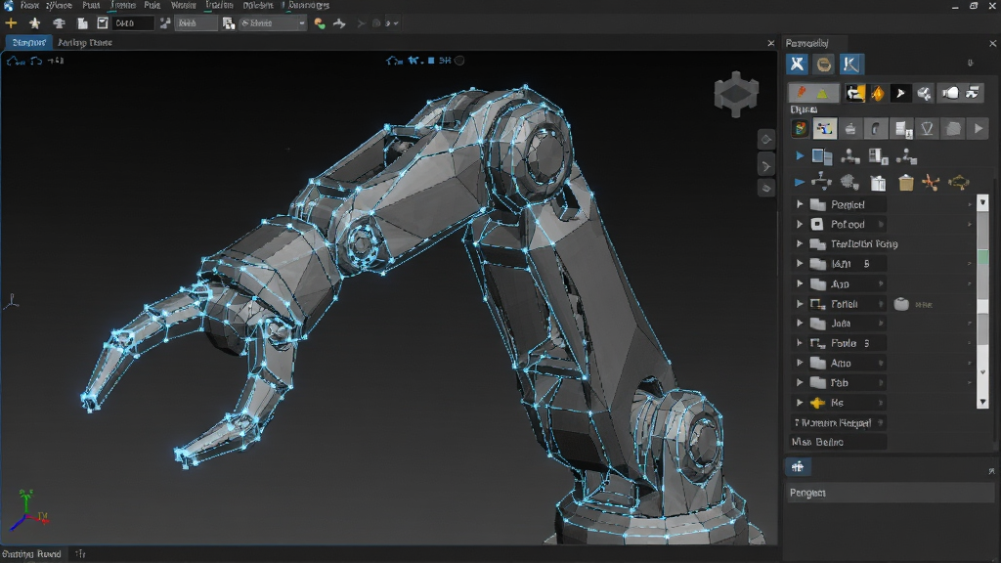Select the white camera icon in panel toolbar
Viewport: 1001px width, 563px height.
(950, 93)
